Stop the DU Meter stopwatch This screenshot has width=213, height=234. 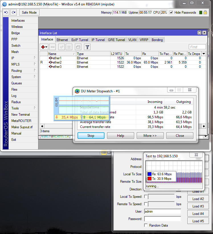click(91, 135)
